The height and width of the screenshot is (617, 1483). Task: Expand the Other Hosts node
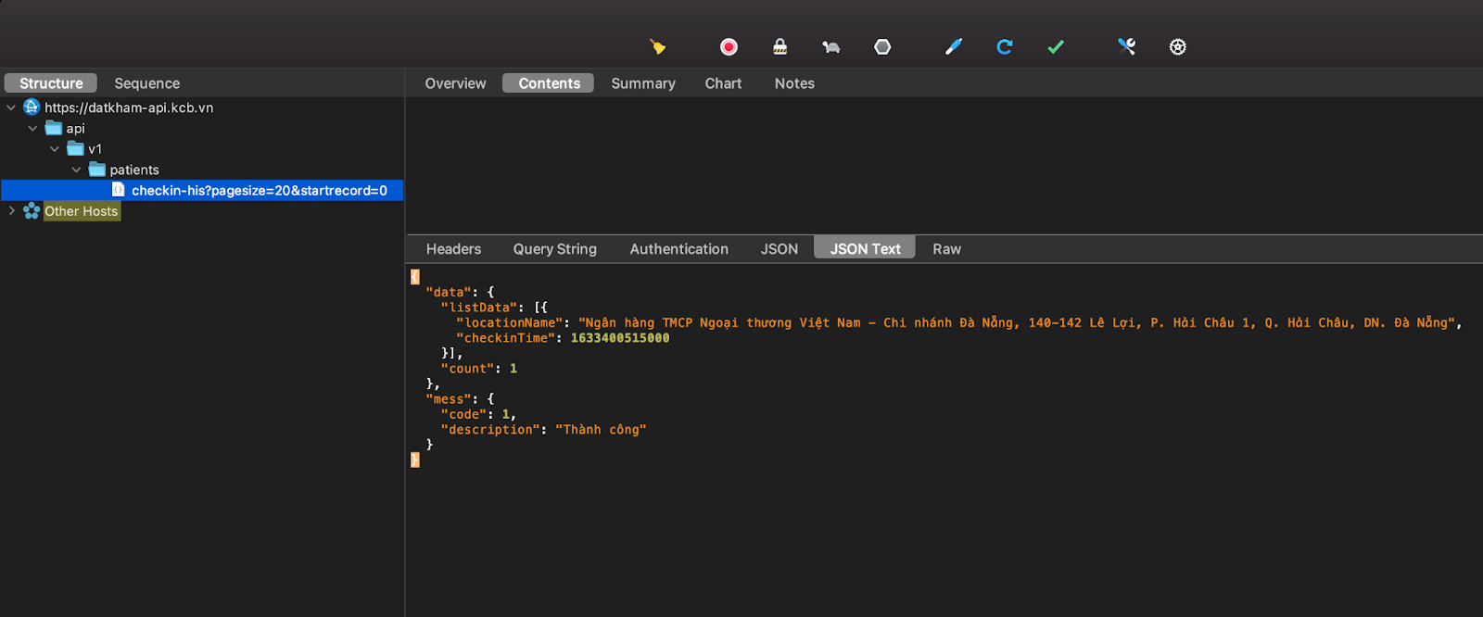point(11,210)
